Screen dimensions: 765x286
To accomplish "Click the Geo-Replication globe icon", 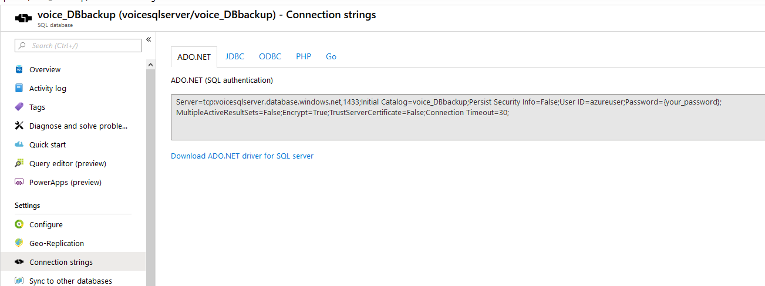I will coord(19,243).
